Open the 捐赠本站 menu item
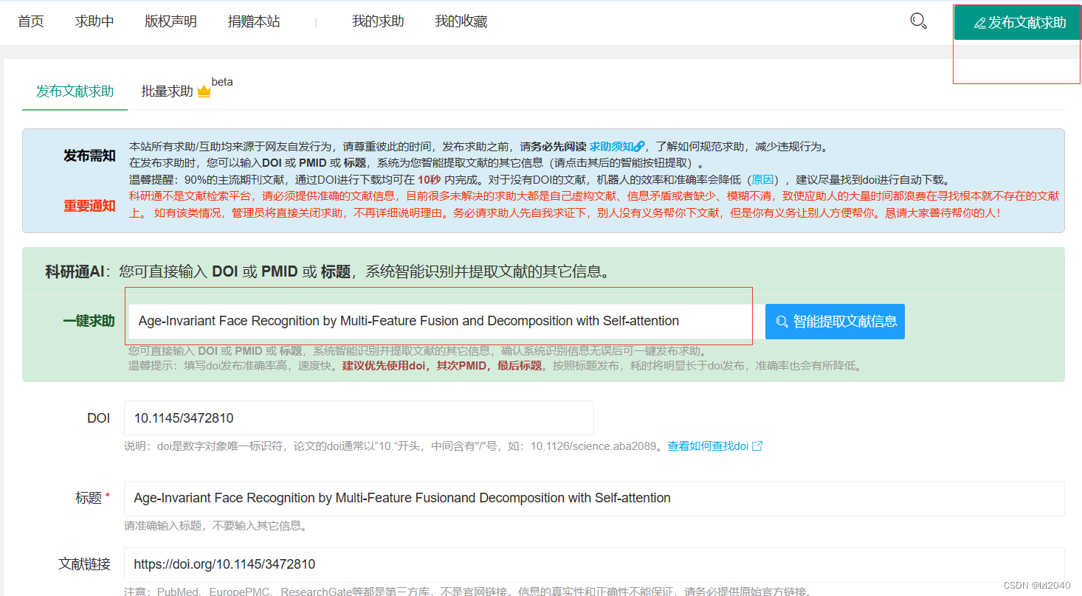The width and height of the screenshot is (1082, 596). click(253, 21)
